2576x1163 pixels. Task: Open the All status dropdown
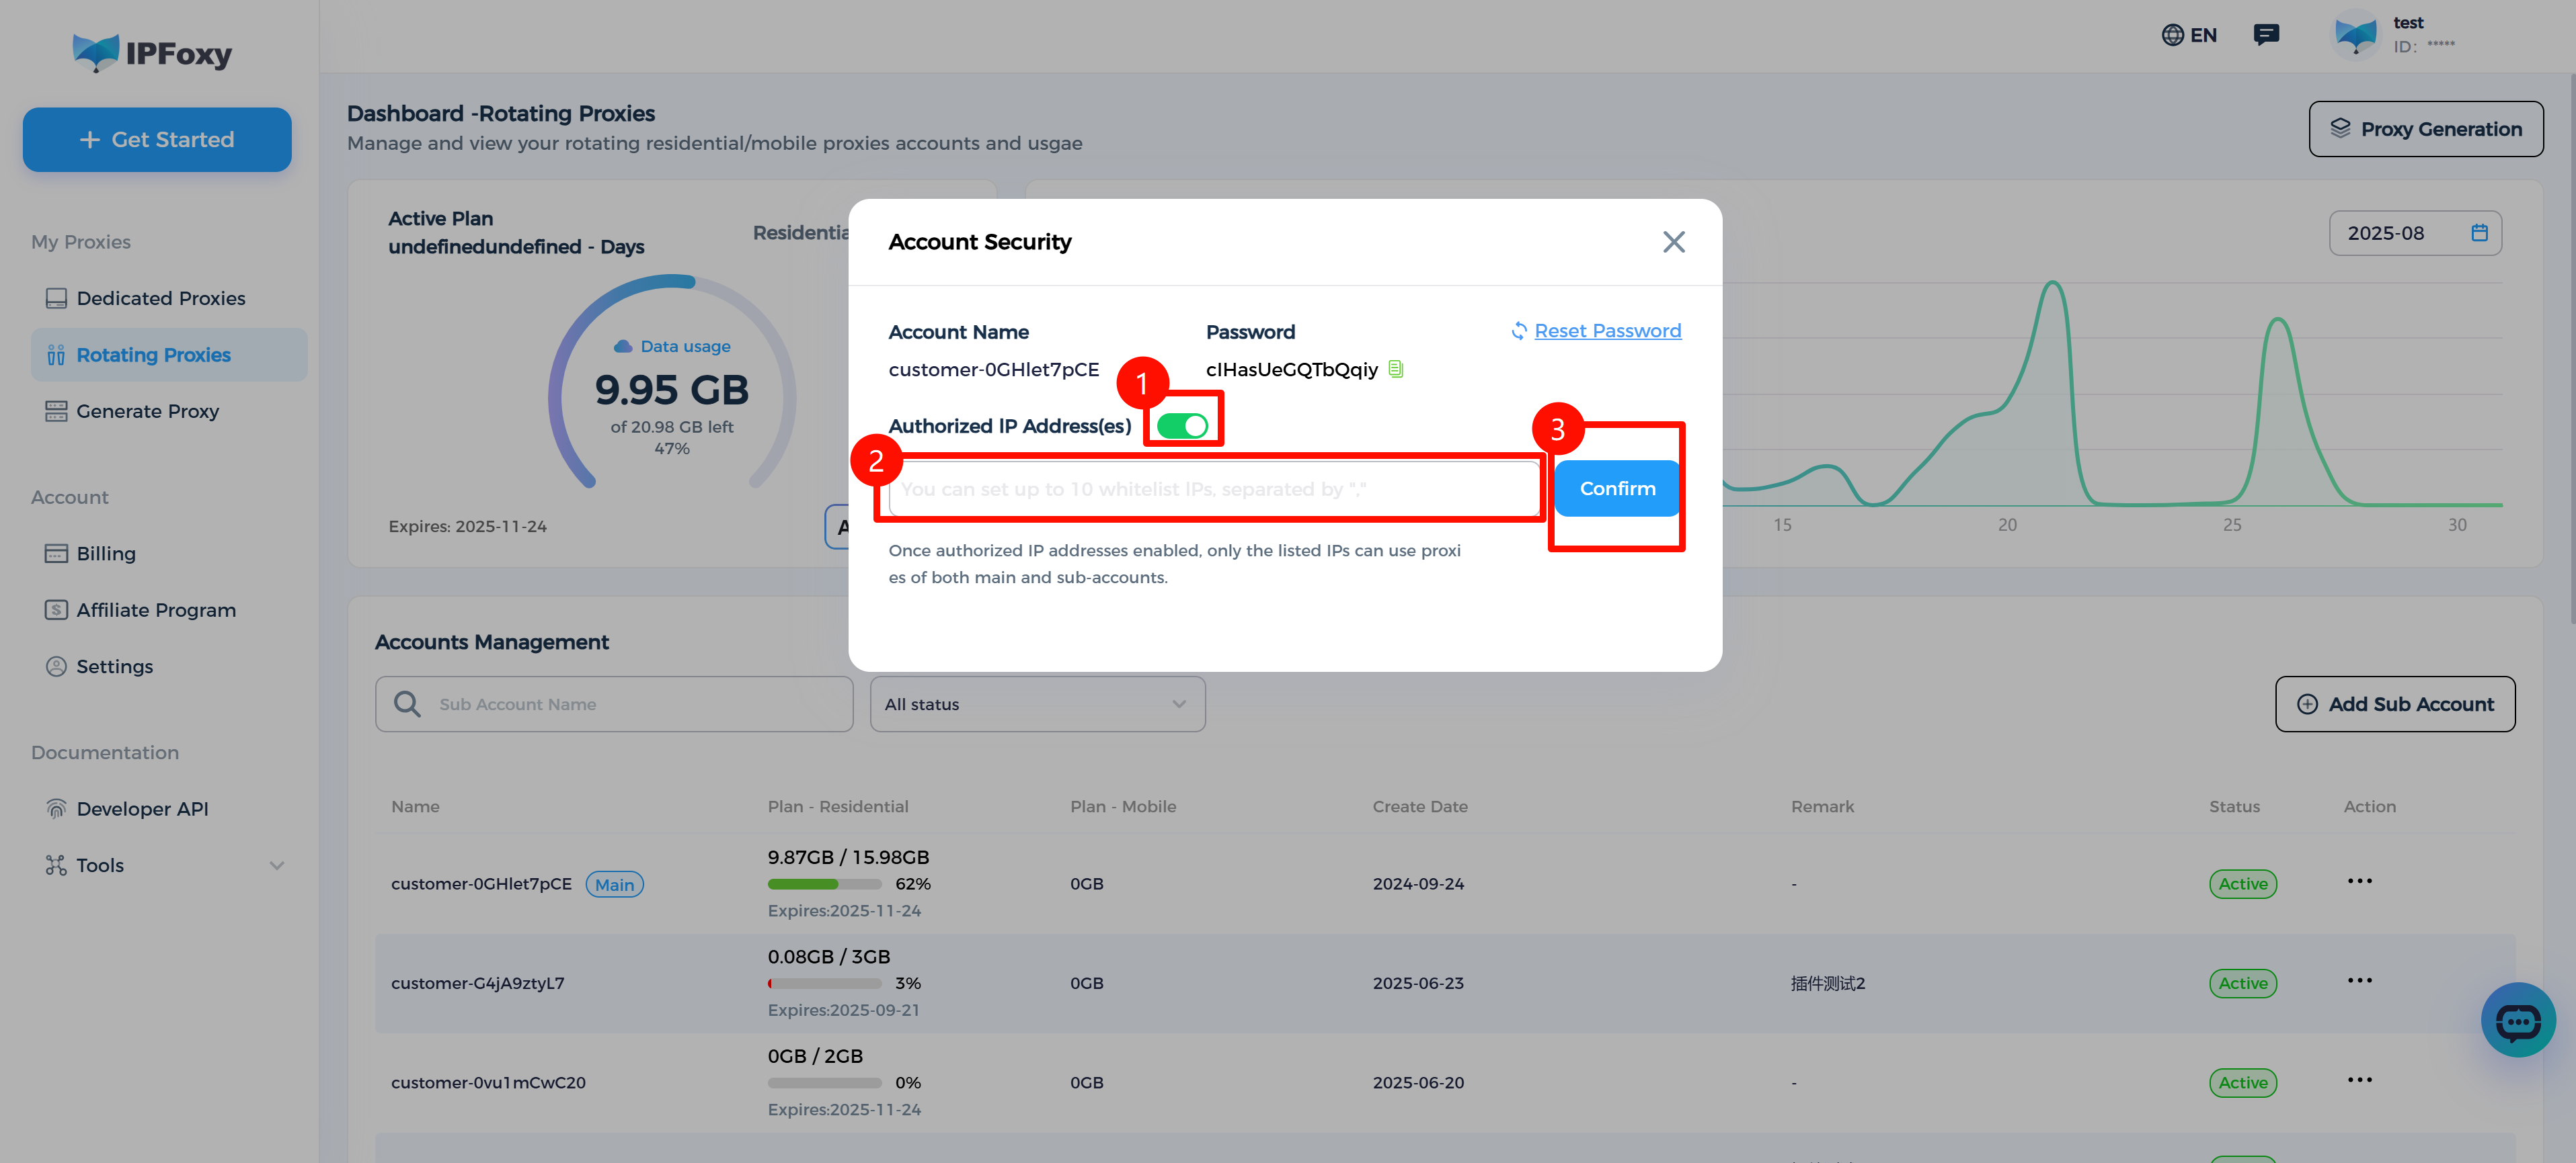point(1037,704)
